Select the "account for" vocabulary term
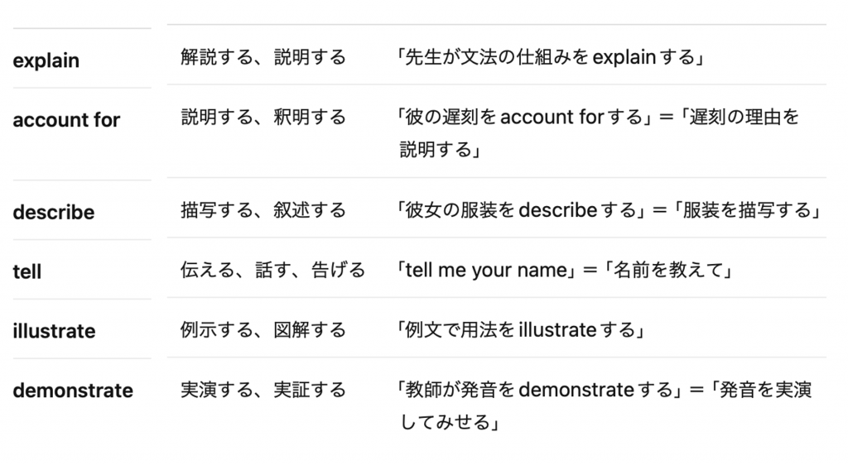848x465 pixels. (x=66, y=120)
